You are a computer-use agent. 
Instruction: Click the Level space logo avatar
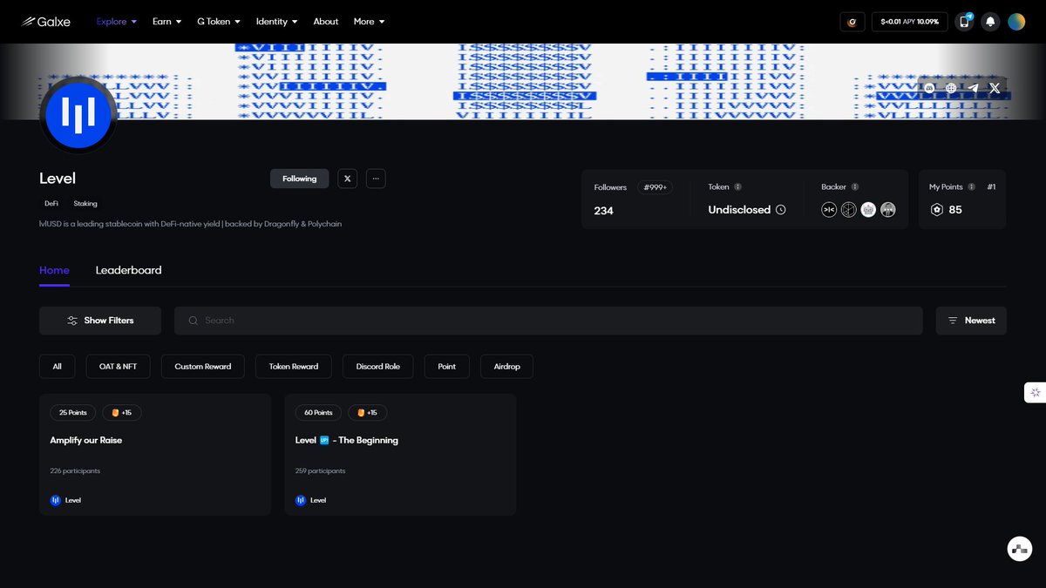pos(78,115)
